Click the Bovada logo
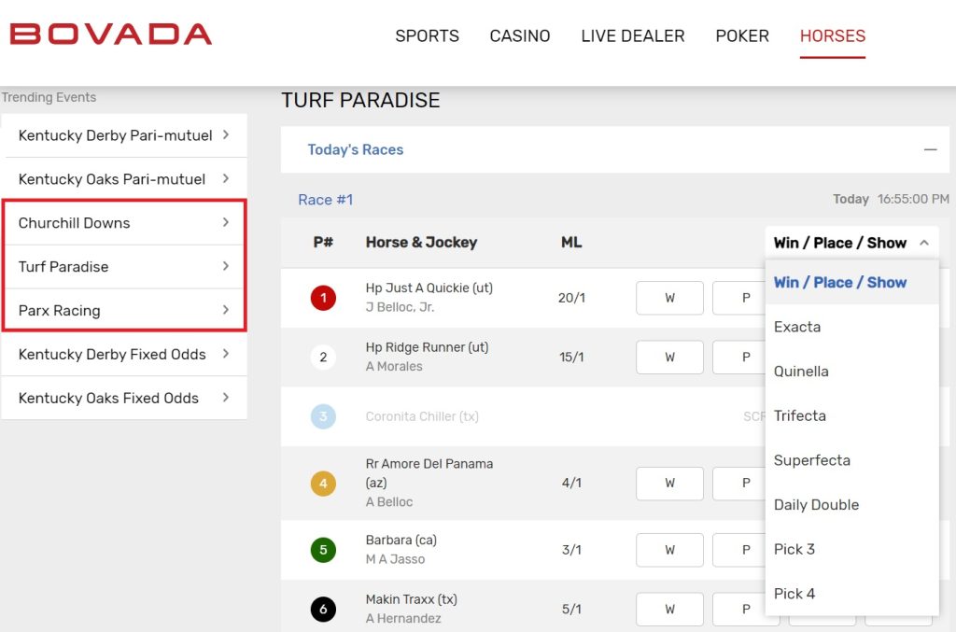The image size is (956, 632). pos(111,35)
